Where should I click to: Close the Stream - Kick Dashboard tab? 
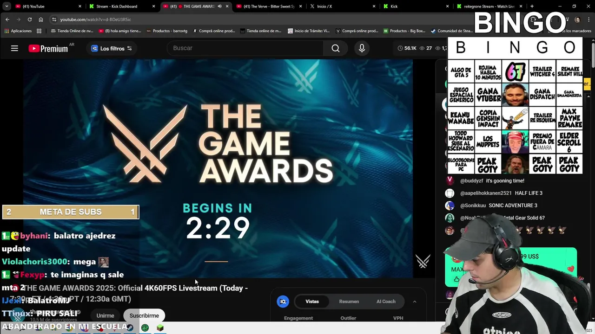154,6
